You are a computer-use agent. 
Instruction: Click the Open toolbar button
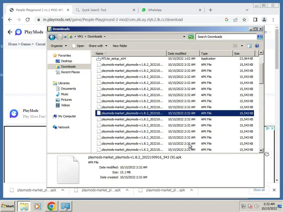click(78, 46)
